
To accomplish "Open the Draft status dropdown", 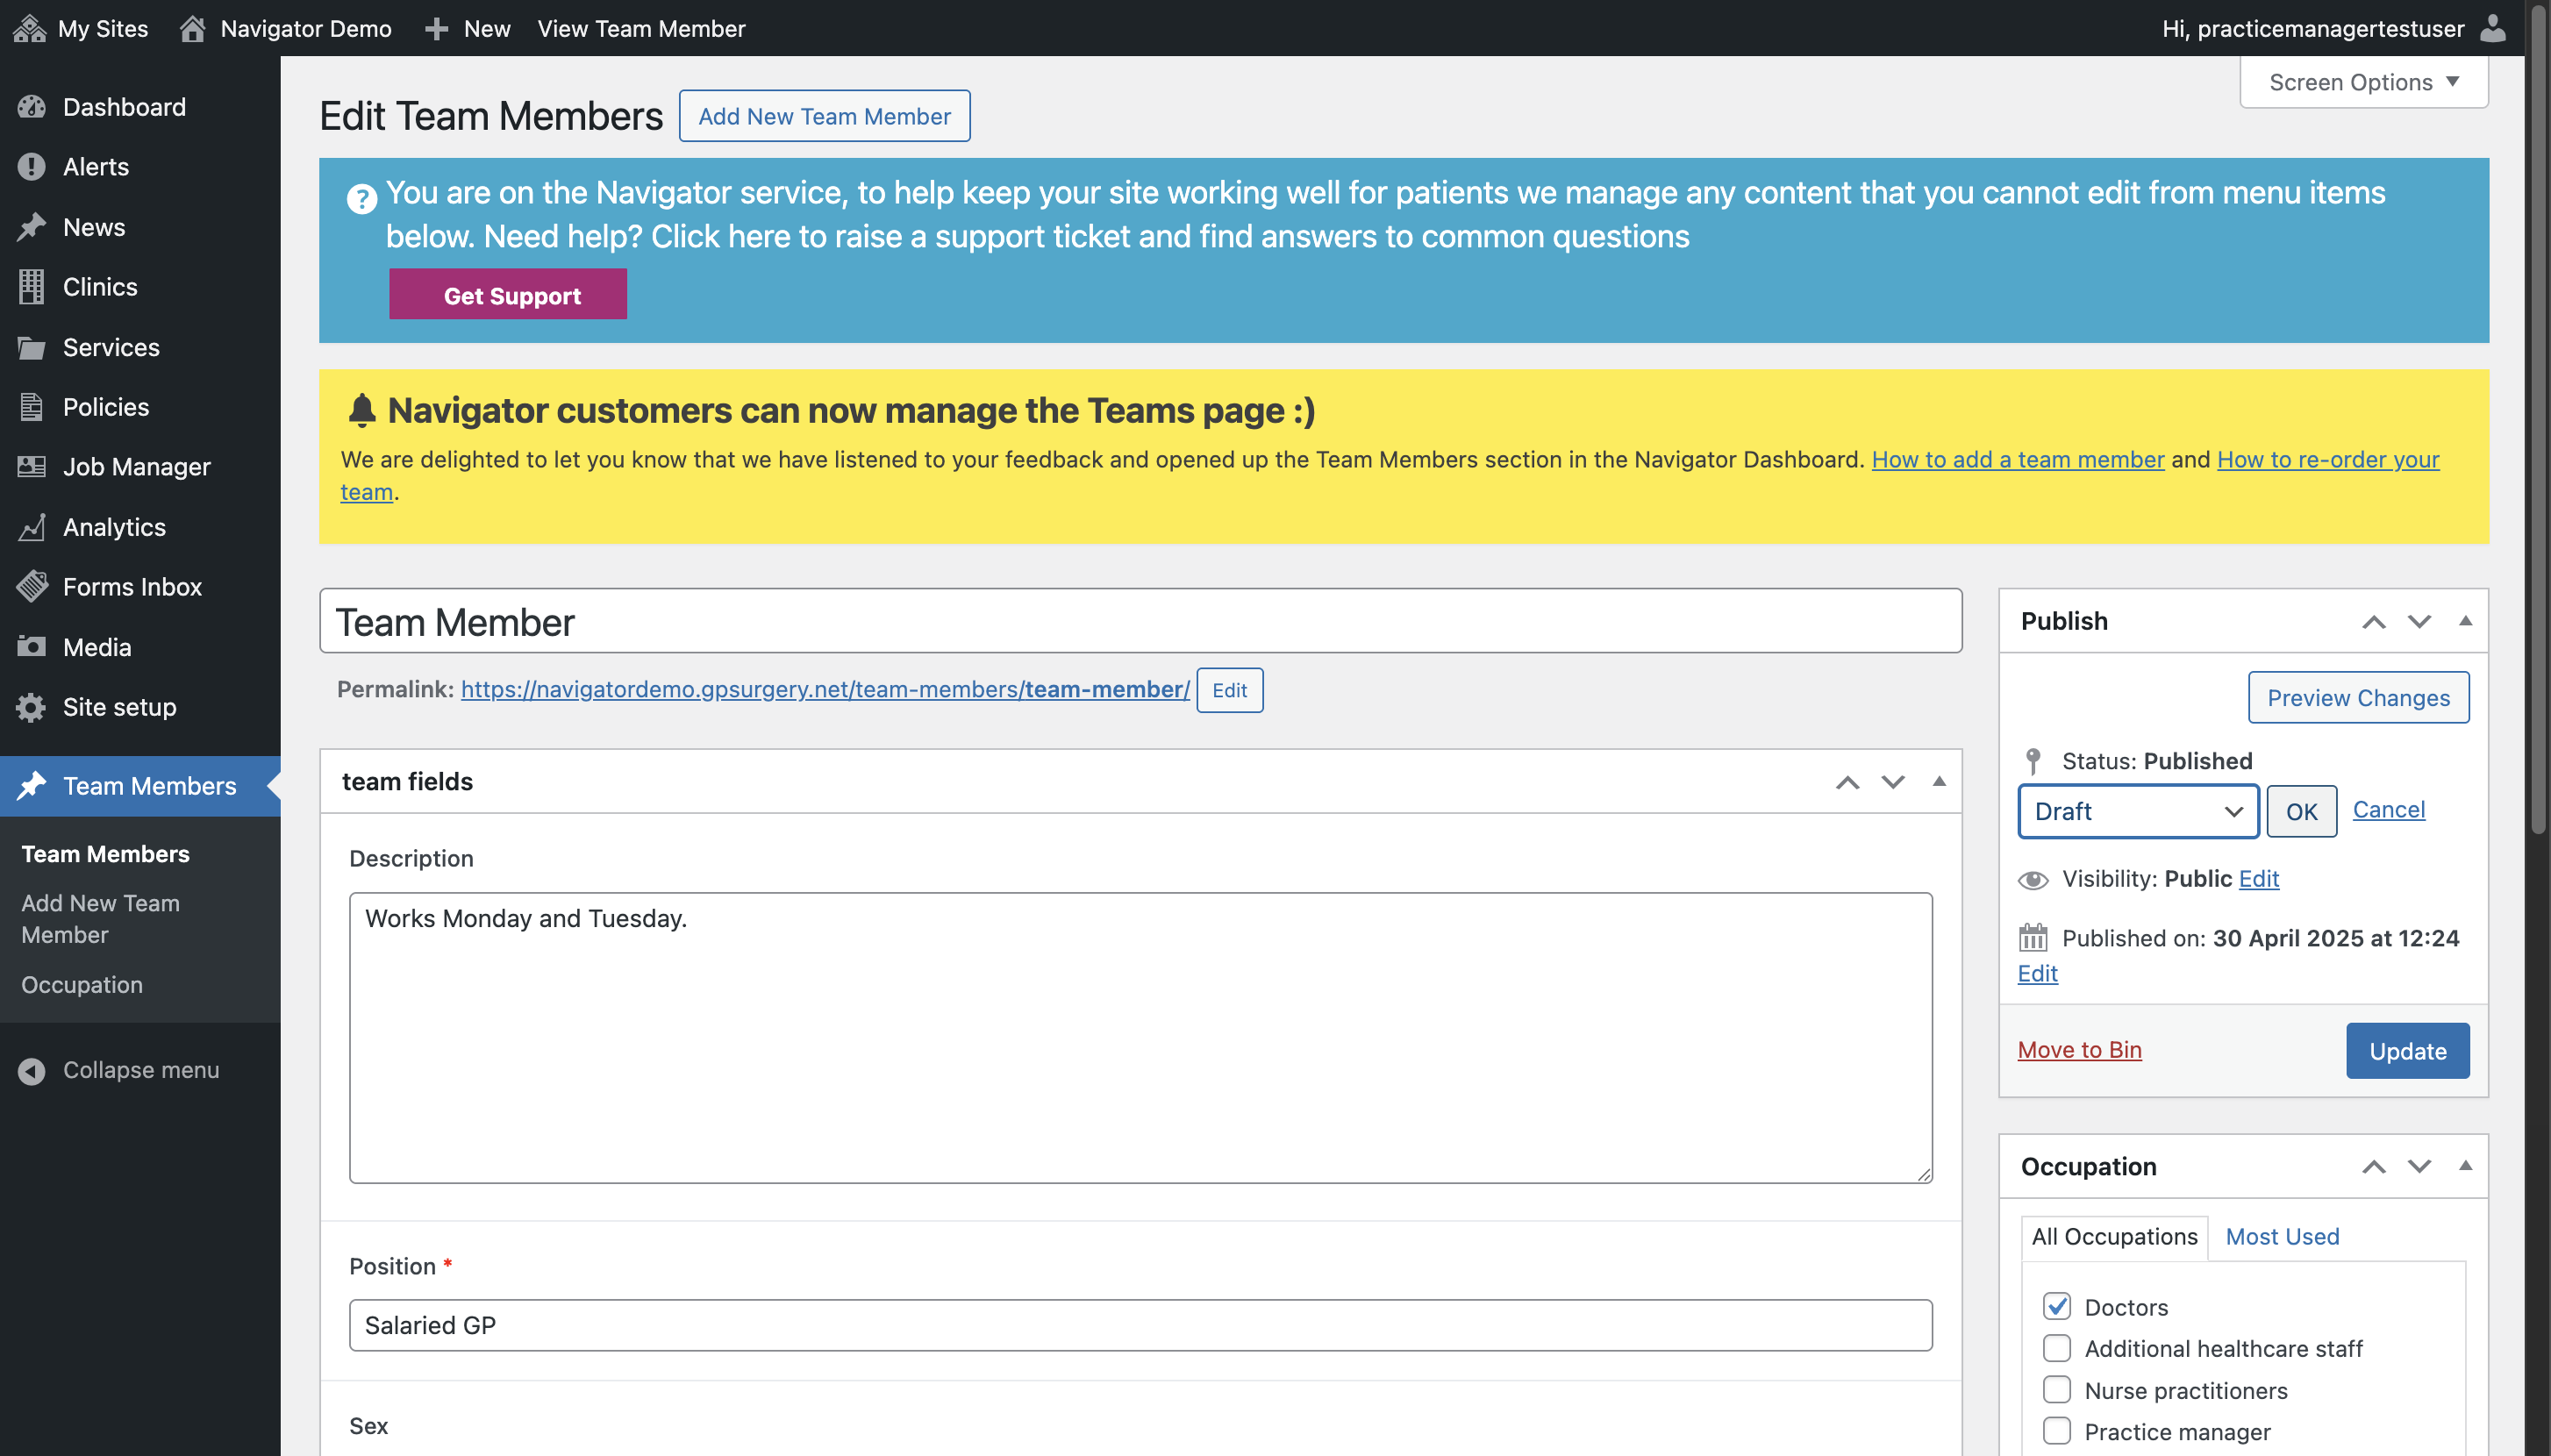I will [x=2138, y=811].
